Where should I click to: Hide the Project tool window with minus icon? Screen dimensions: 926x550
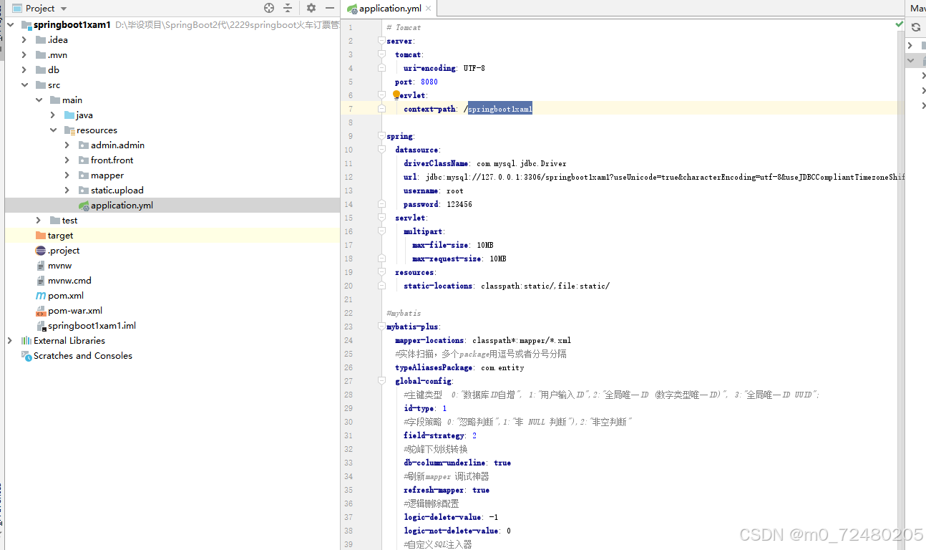point(330,8)
